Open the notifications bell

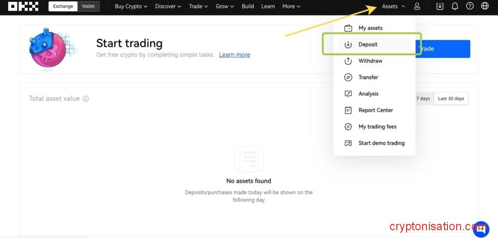pyautogui.click(x=455, y=6)
